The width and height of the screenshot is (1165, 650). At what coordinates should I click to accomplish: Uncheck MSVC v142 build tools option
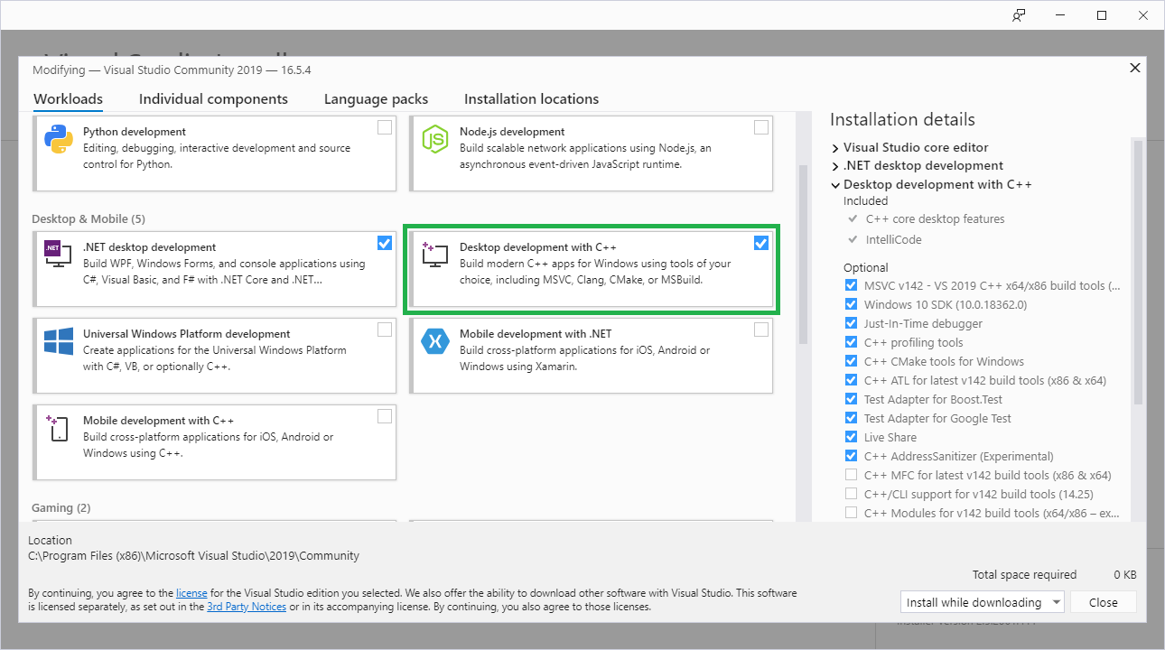[x=851, y=285]
